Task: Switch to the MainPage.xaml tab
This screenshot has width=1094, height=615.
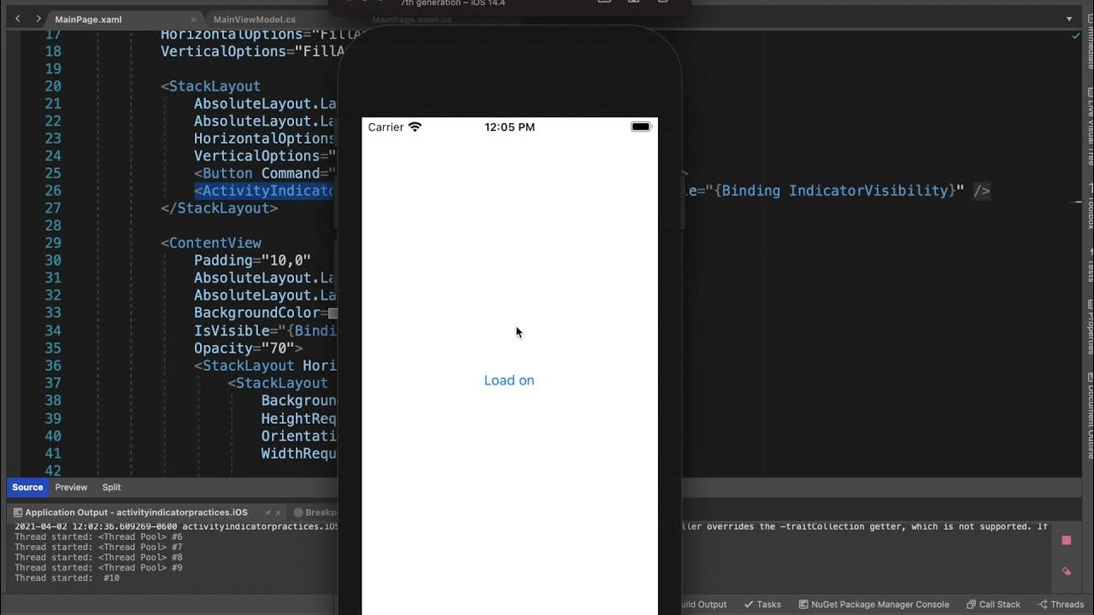Action: click(88, 20)
